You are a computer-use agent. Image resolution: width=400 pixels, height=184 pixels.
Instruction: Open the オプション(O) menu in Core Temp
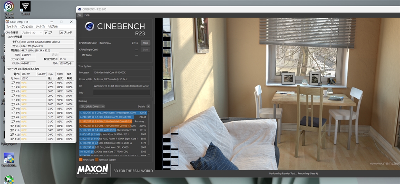click(x=26, y=27)
